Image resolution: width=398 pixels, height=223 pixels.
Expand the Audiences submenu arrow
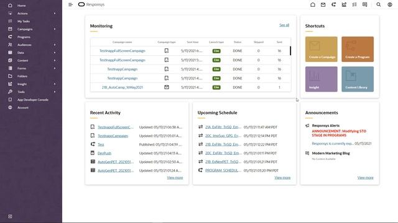(55, 45)
